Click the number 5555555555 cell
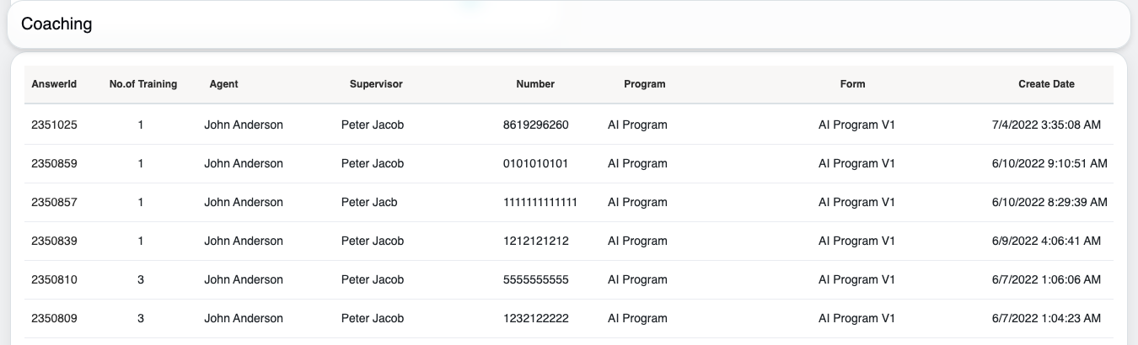Screen dimensions: 1138x345 coord(535,280)
